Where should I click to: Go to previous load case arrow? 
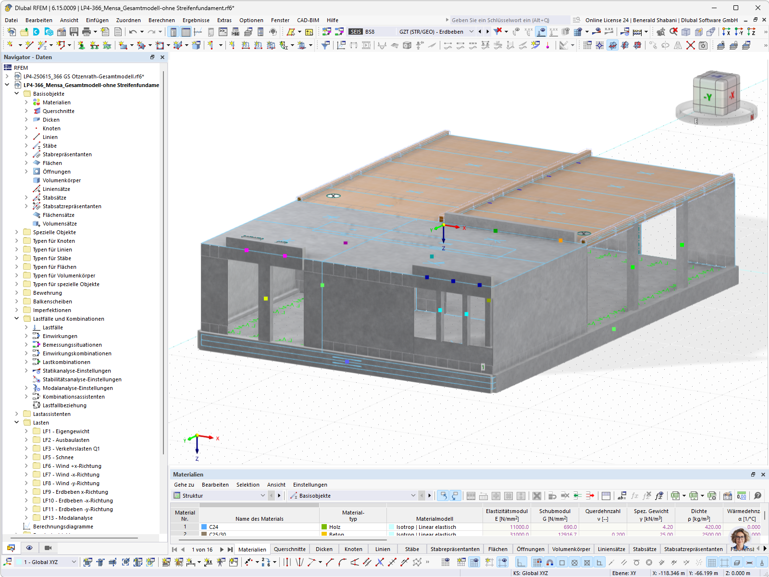point(479,32)
